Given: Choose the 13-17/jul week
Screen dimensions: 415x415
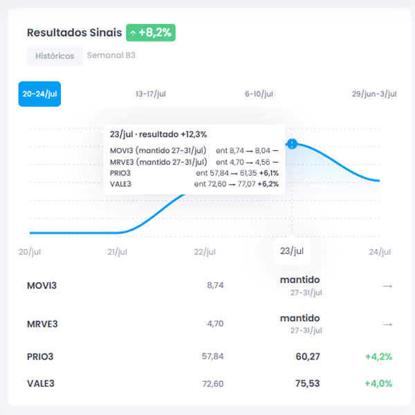Looking at the screenshot, I should (x=151, y=94).
